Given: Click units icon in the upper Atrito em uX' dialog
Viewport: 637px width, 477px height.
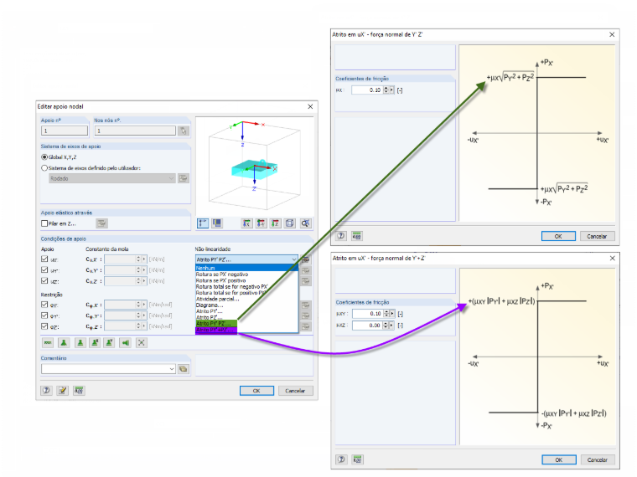Looking at the screenshot, I should click(357, 236).
